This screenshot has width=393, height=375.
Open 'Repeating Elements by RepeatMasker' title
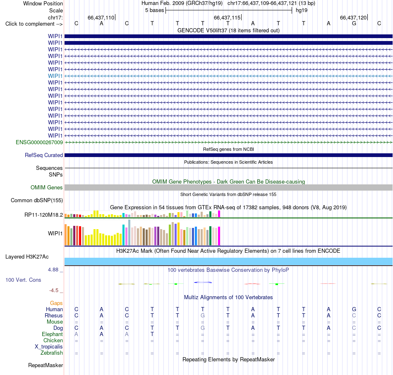[228, 359]
